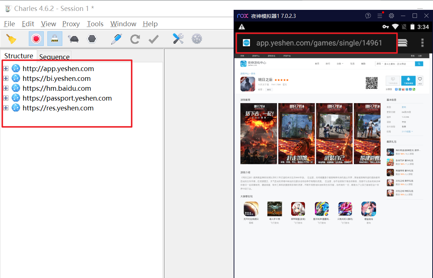
Task: Click the Nox help question mark icon
Action: click(368, 16)
